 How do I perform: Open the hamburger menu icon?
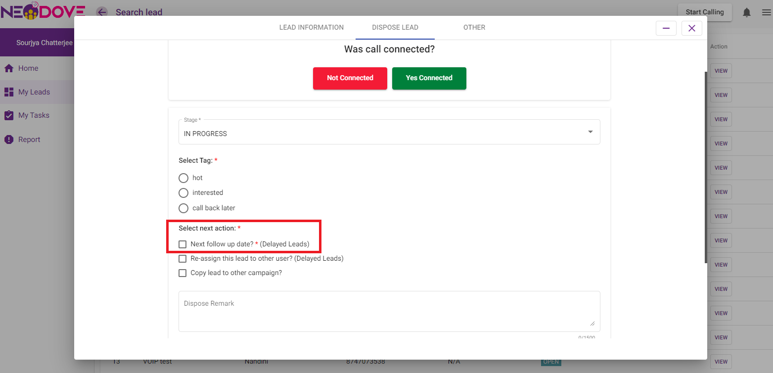[x=766, y=12]
